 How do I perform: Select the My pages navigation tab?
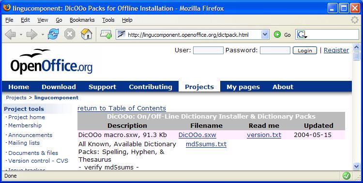[243, 87]
